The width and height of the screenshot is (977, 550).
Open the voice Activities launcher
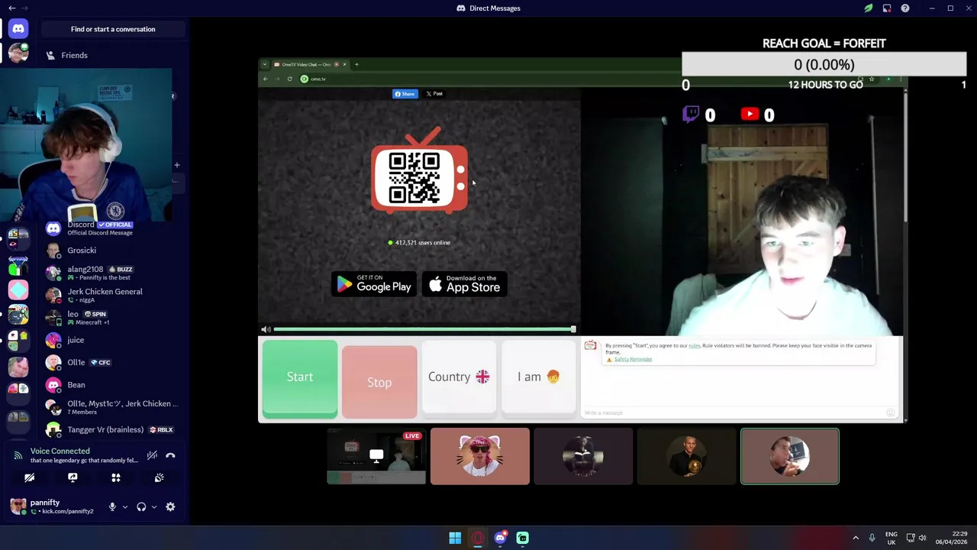point(116,477)
